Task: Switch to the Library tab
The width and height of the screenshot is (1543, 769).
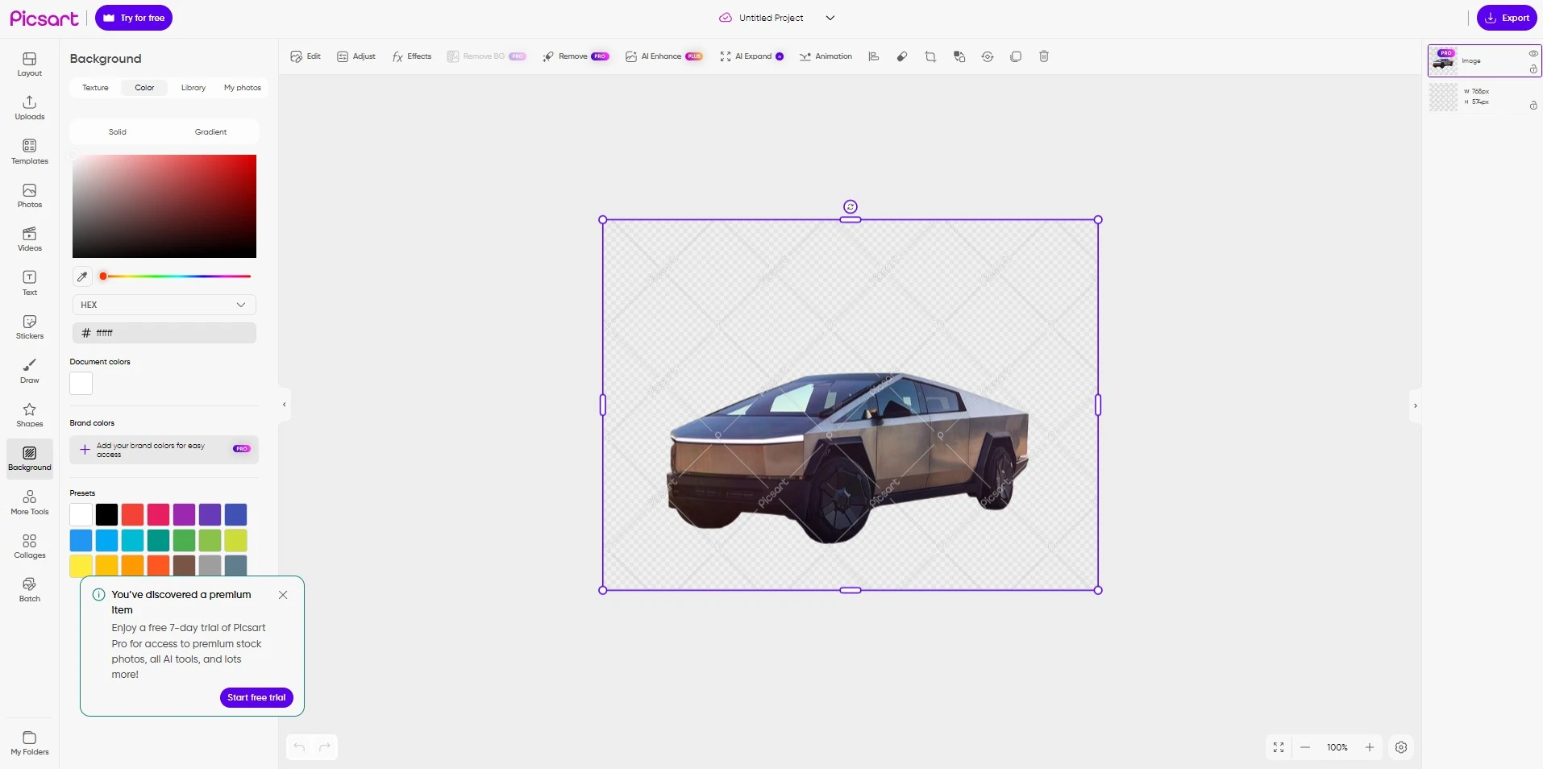Action: [193, 88]
